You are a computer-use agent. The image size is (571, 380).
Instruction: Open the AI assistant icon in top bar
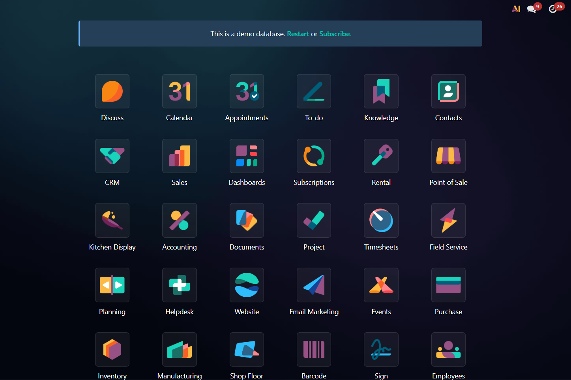[516, 9]
